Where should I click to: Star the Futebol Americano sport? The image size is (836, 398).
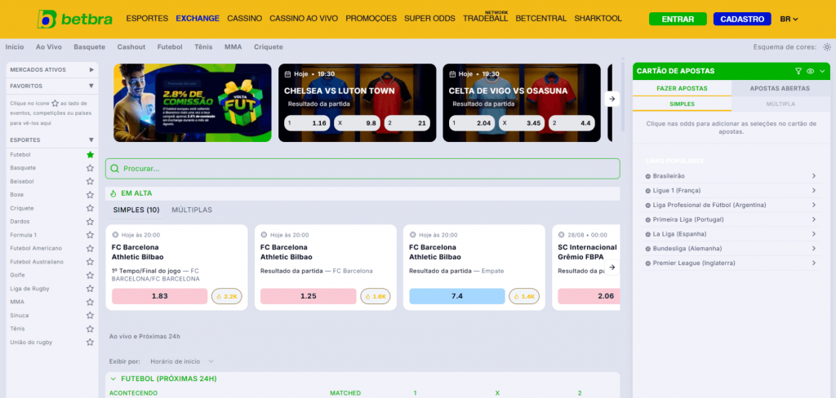click(x=90, y=248)
